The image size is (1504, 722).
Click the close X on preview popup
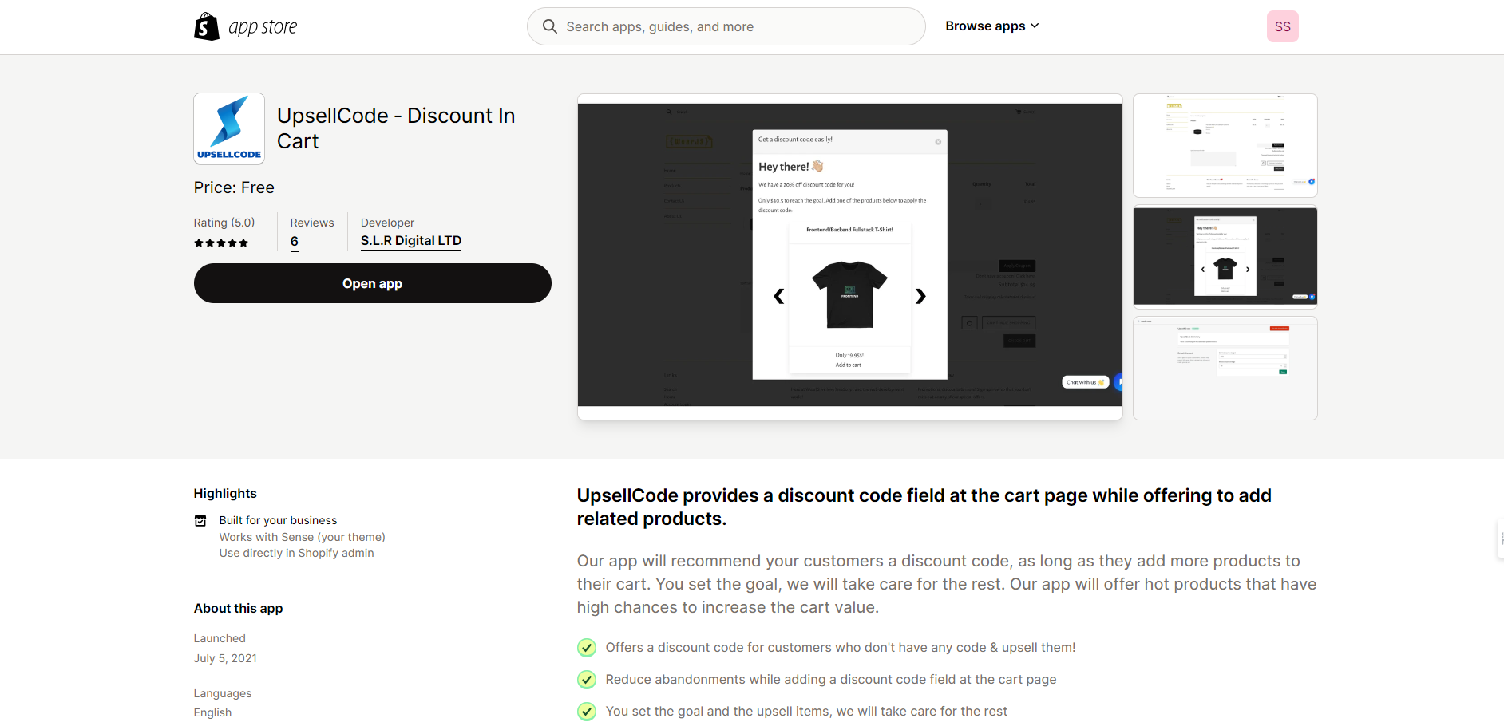(x=938, y=142)
